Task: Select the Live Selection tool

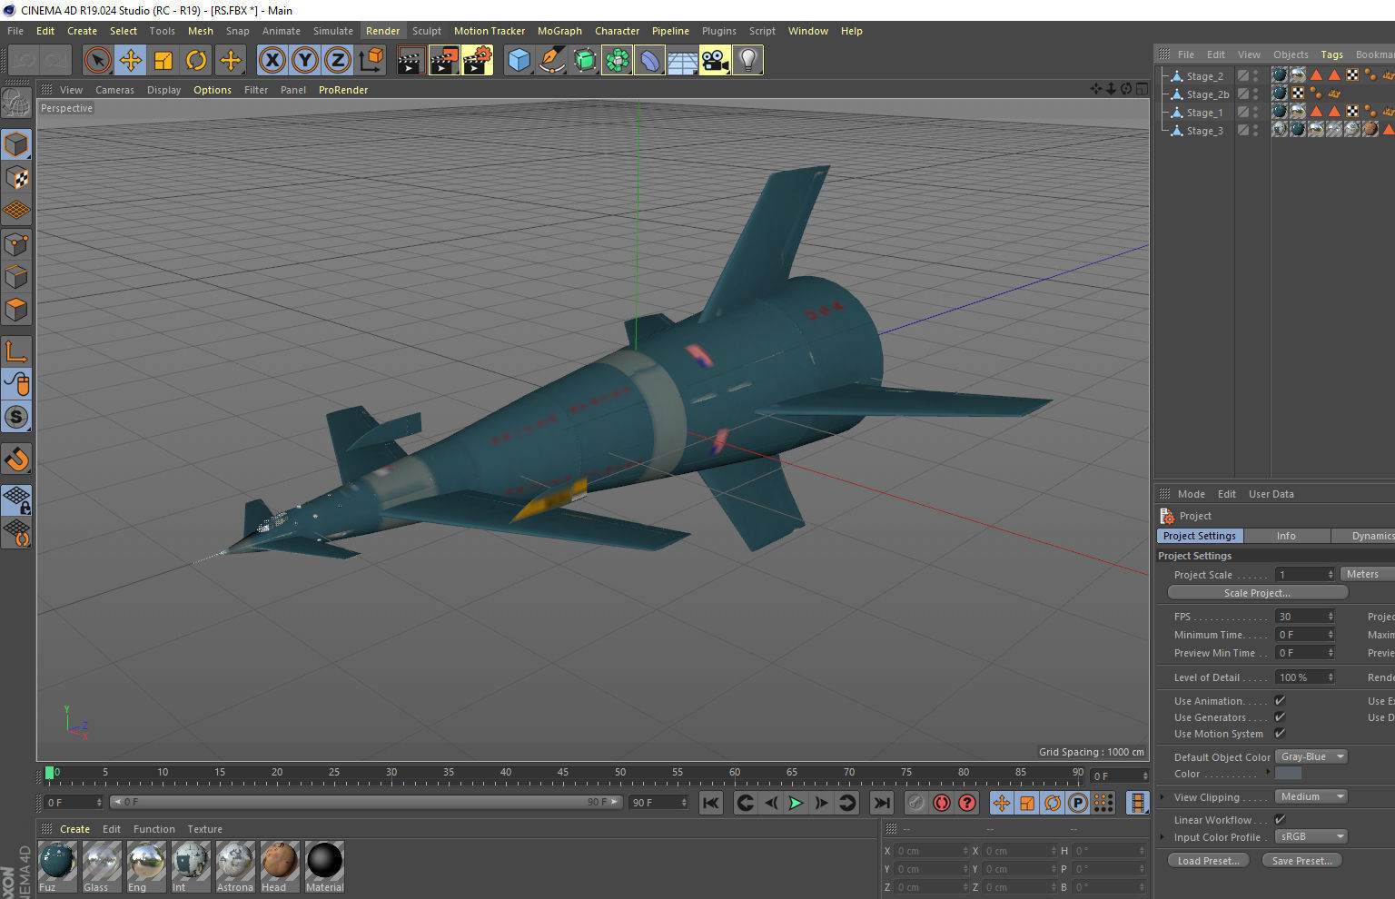Action: click(x=97, y=61)
